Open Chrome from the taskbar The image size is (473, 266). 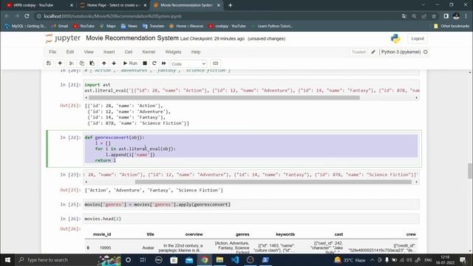[205, 260]
